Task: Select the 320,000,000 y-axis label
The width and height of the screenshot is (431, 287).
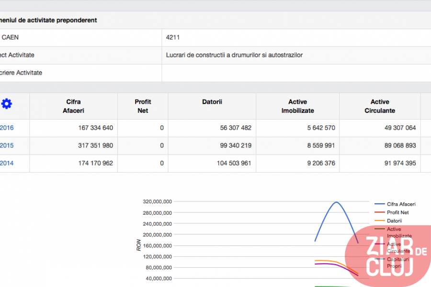Action: point(157,201)
